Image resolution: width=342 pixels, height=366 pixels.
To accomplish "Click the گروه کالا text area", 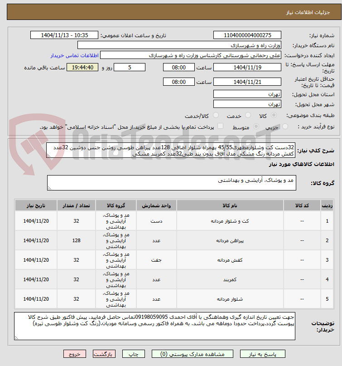I will tap(172, 183).
